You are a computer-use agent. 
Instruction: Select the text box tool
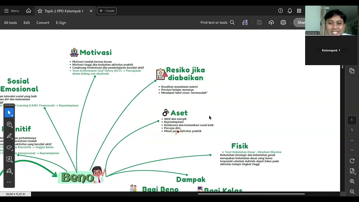point(9,159)
